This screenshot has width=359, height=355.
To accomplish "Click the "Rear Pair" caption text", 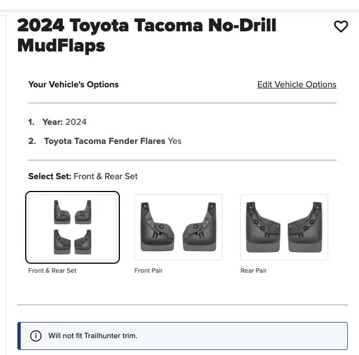I will [x=254, y=270].
